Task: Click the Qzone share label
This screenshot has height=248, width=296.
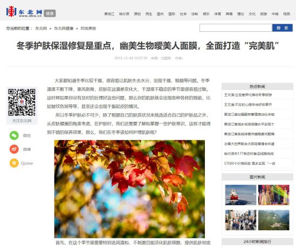Action: click(27, 163)
